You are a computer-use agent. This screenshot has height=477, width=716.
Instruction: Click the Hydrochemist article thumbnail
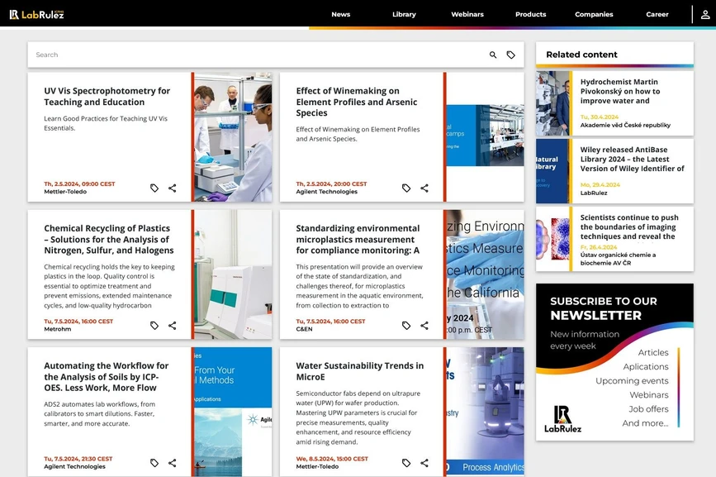[552, 103]
